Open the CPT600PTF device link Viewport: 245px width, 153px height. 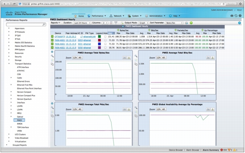click(x=60, y=37)
